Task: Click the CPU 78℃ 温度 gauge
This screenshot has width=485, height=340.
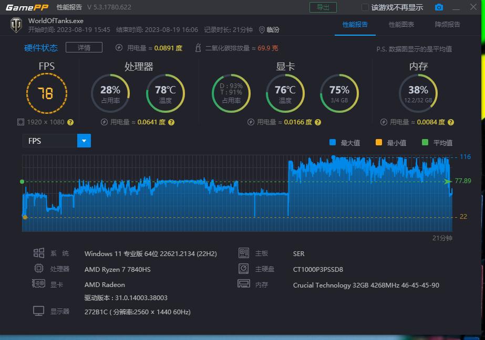Action: pos(165,93)
